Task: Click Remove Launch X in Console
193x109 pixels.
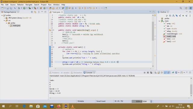Action: [x=148, y=73]
